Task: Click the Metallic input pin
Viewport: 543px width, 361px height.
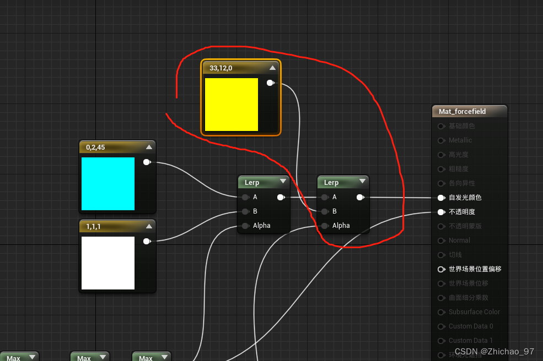Action: 441,140
